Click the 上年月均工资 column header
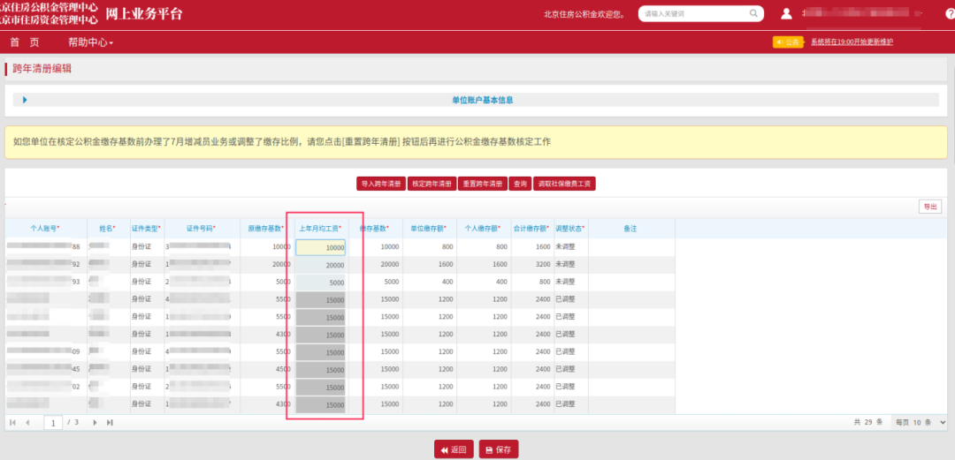This screenshot has width=955, height=460. tap(320, 228)
